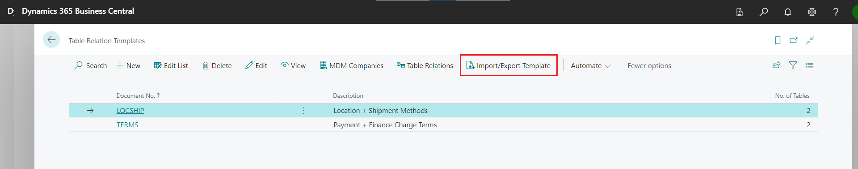This screenshot has height=169, width=858.
Task: Expand the Automate dropdown
Action: pos(591,65)
